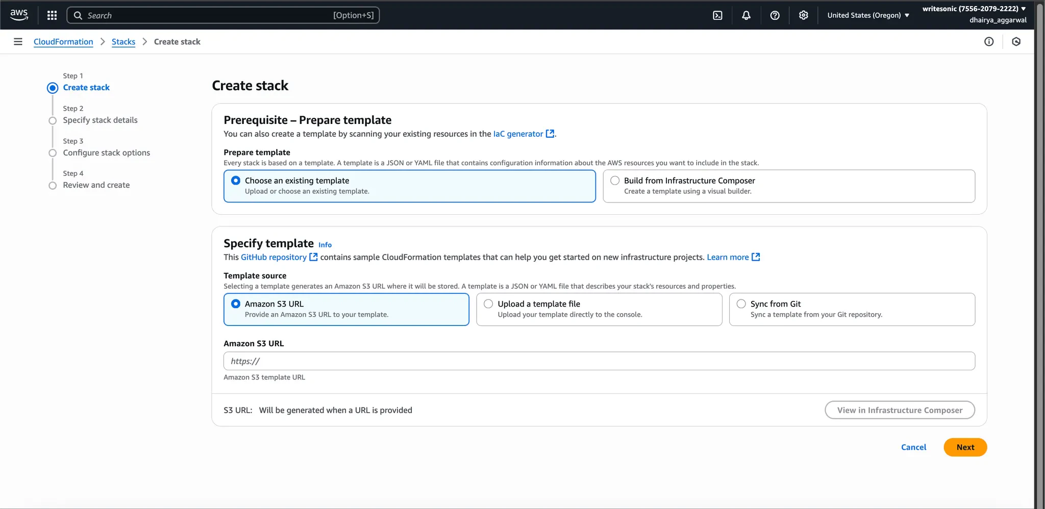Open the notifications bell
The image size is (1045, 509).
pyautogui.click(x=746, y=15)
